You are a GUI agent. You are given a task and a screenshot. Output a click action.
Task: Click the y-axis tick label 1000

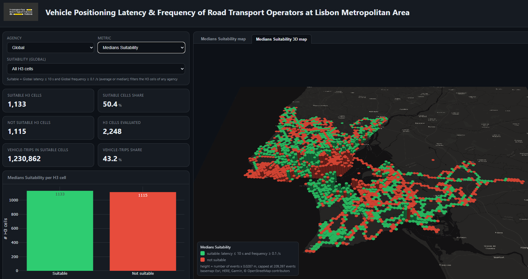coord(14,200)
